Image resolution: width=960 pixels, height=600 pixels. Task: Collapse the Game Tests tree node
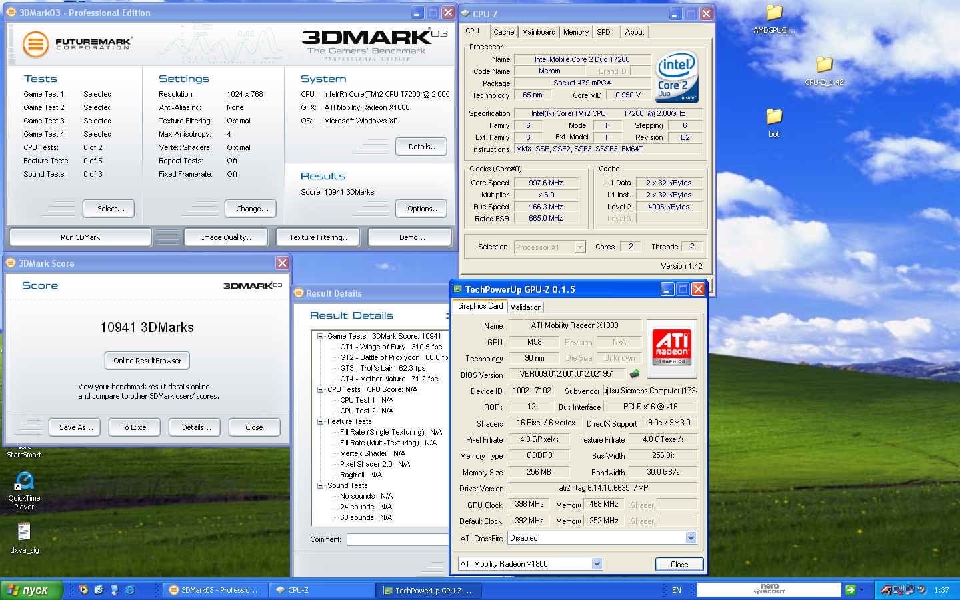click(x=320, y=336)
